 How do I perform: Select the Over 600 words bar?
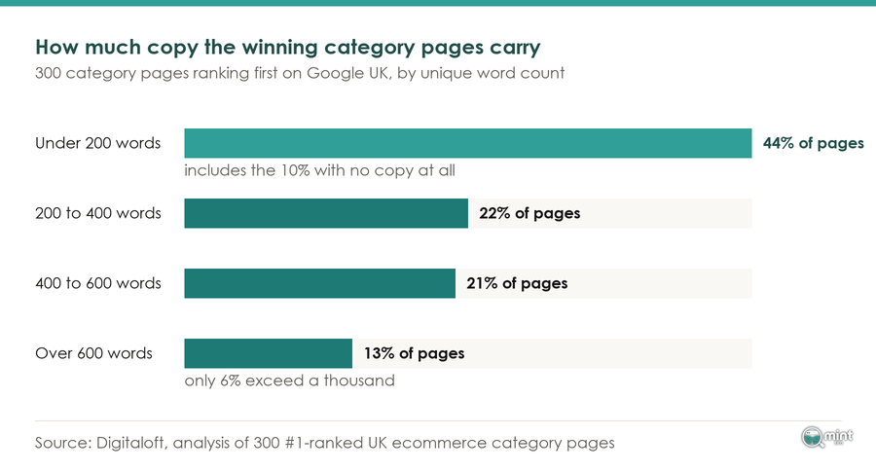269,353
